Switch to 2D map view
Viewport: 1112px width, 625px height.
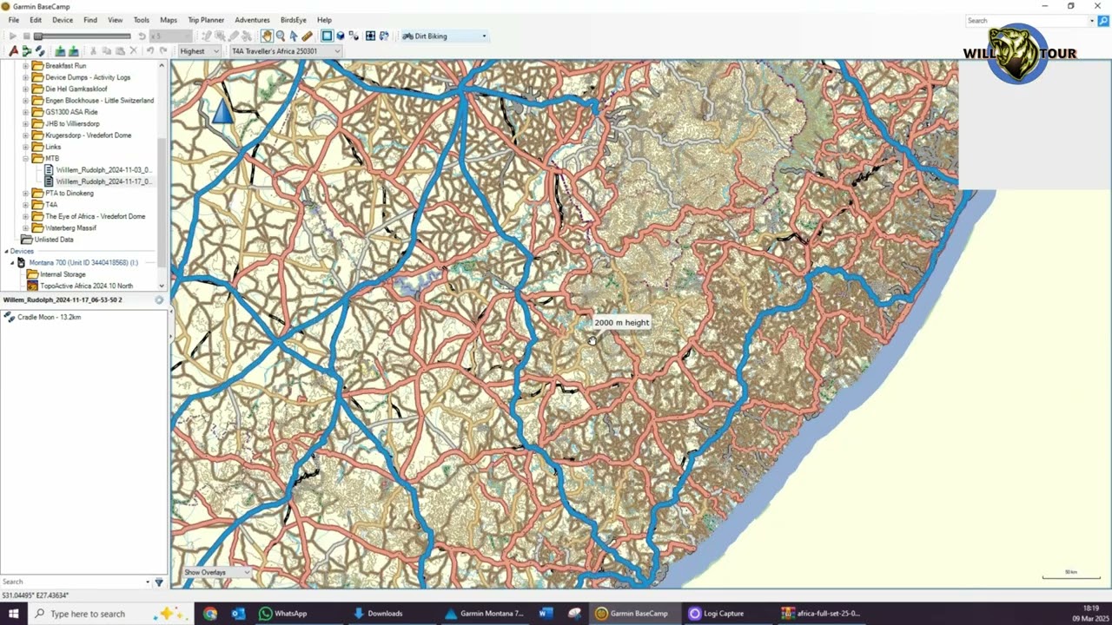point(327,36)
